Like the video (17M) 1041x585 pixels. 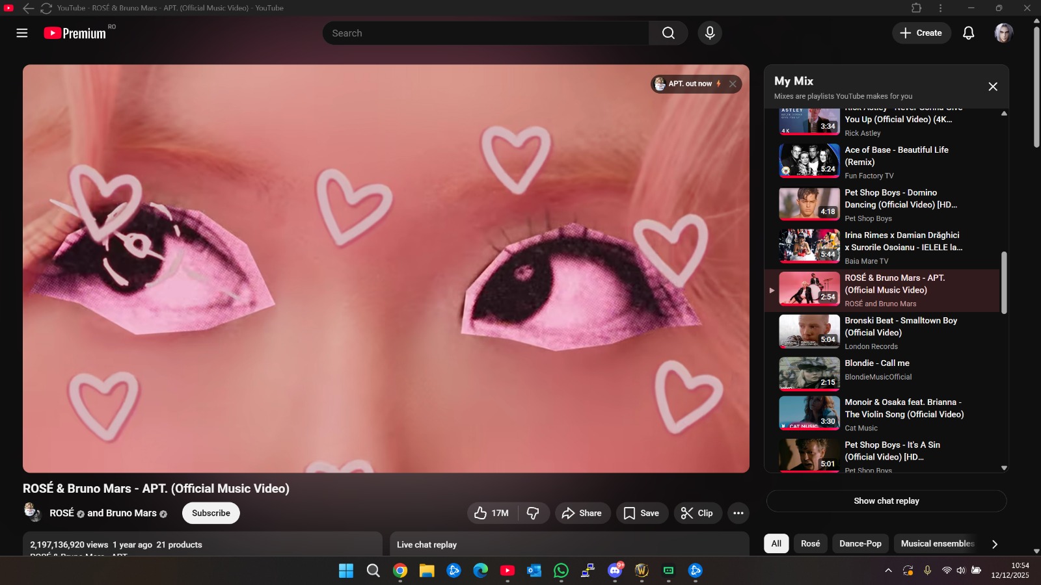(493, 513)
